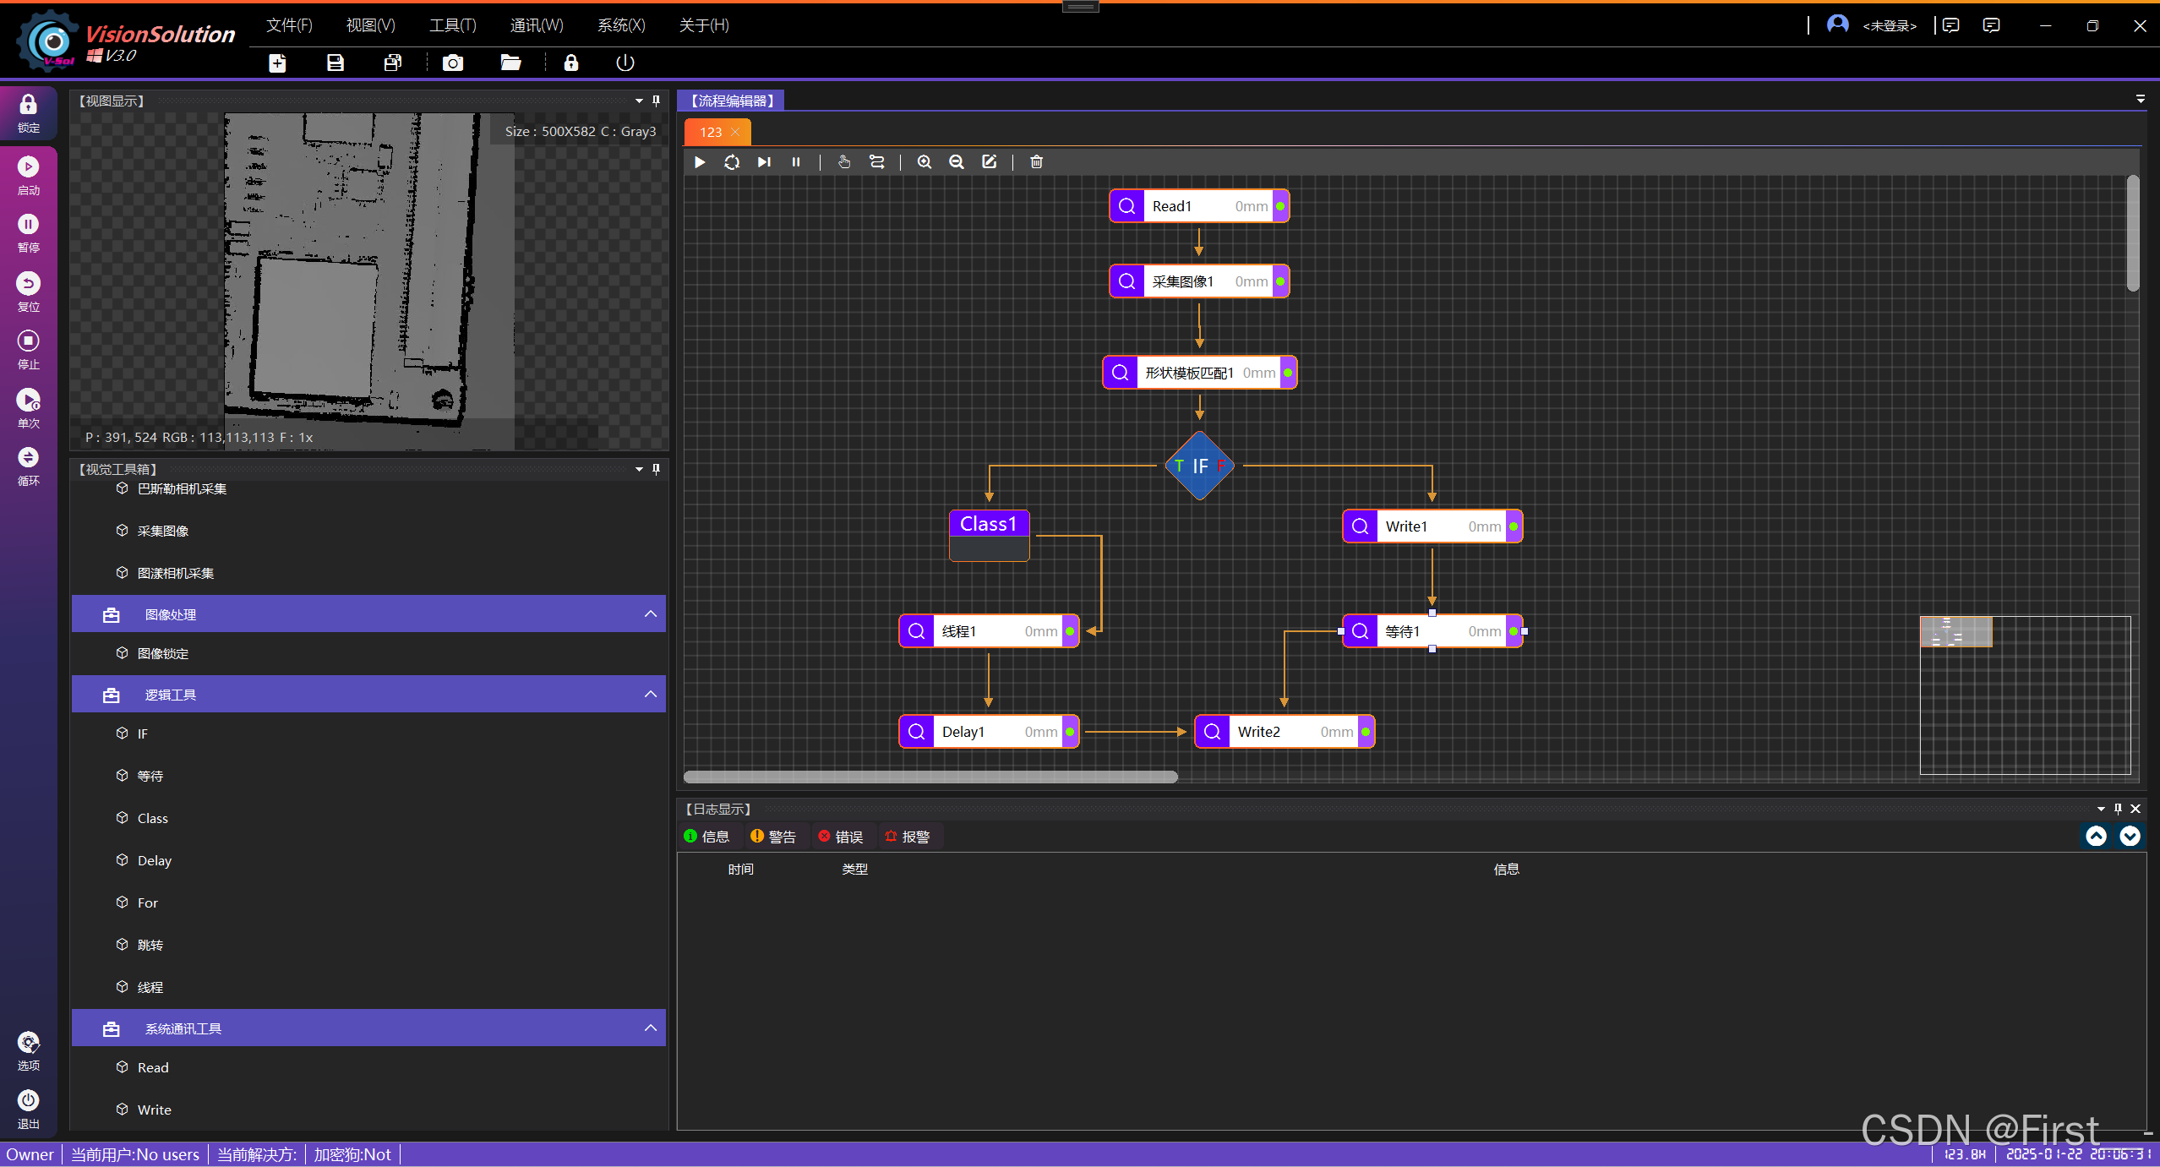Image resolution: width=2160 pixels, height=1167 pixels.
Task: Click the power icon in top toolbar
Action: click(625, 63)
